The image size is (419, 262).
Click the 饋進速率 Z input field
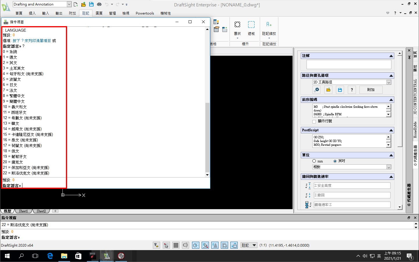pyautogui.click(x=352, y=205)
